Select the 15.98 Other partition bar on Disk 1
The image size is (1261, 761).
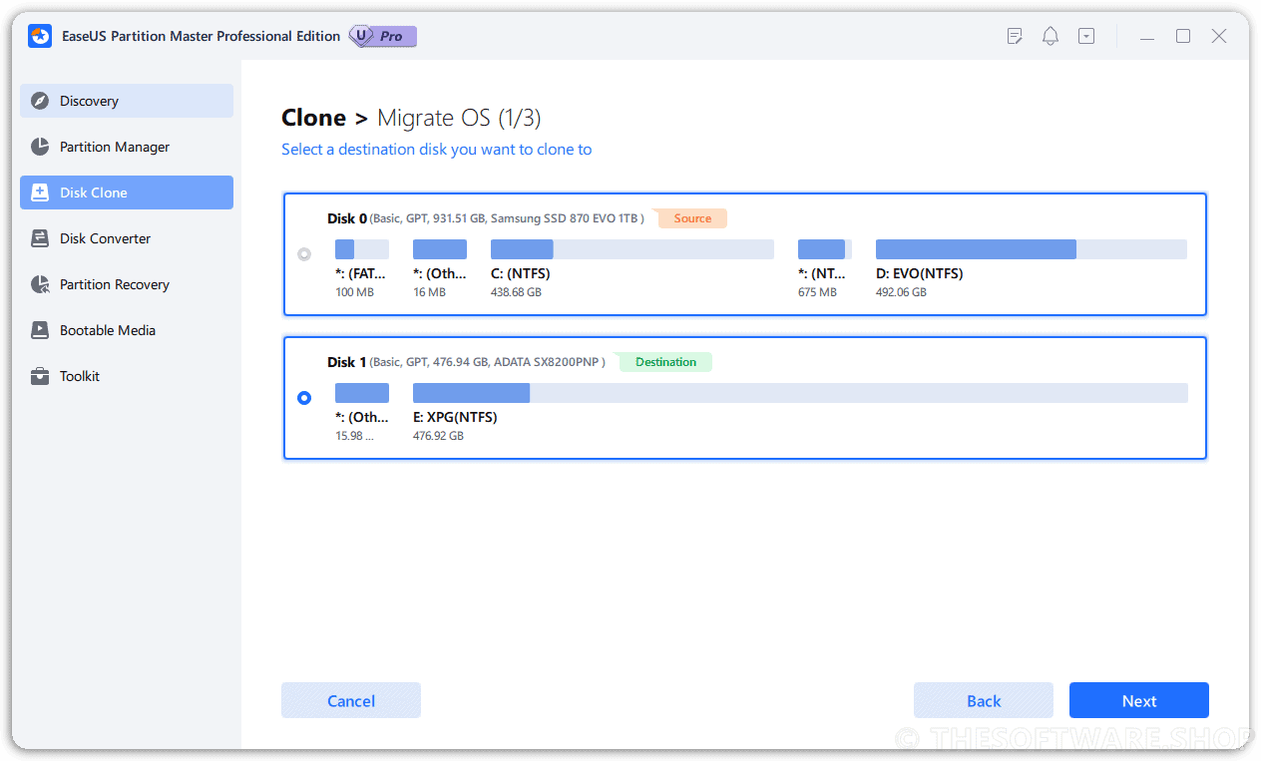click(x=362, y=393)
